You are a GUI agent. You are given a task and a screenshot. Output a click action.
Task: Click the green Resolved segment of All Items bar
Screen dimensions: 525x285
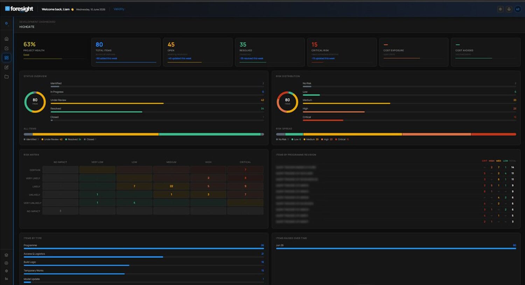click(x=210, y=134)
